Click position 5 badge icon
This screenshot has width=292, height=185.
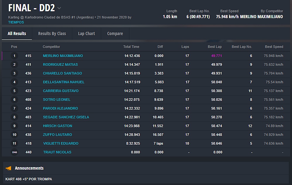pos(14,91)
